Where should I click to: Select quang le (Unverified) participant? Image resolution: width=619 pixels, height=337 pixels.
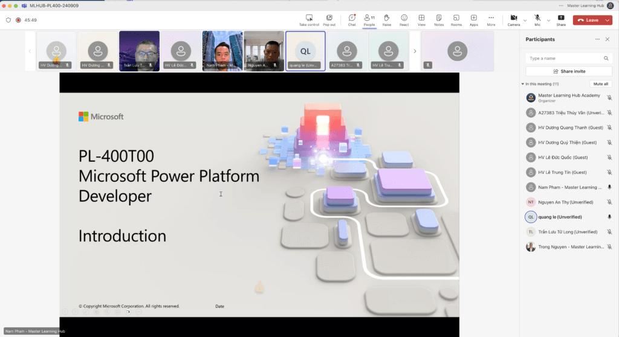569,217
